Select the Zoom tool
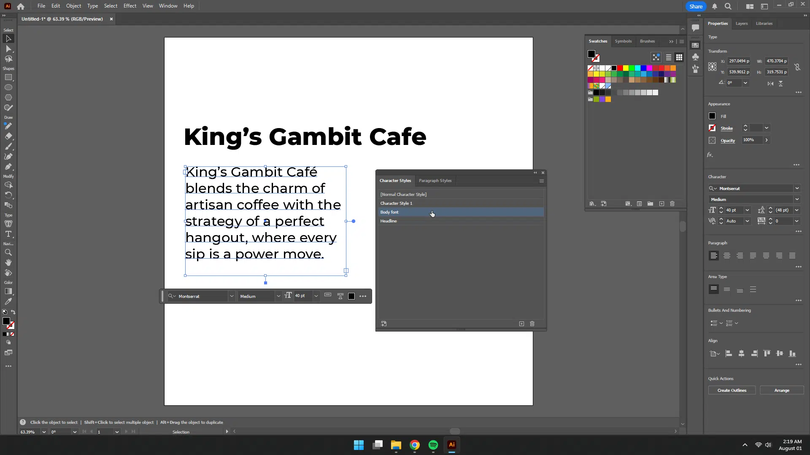This screenshot has height=455, width=810. (x=8, y=252)
